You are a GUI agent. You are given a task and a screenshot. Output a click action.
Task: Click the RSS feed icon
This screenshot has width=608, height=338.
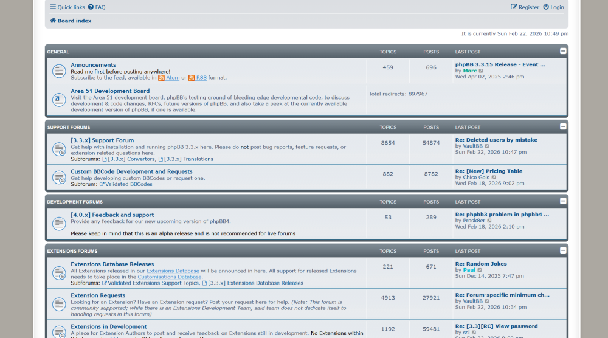point(191,78)
